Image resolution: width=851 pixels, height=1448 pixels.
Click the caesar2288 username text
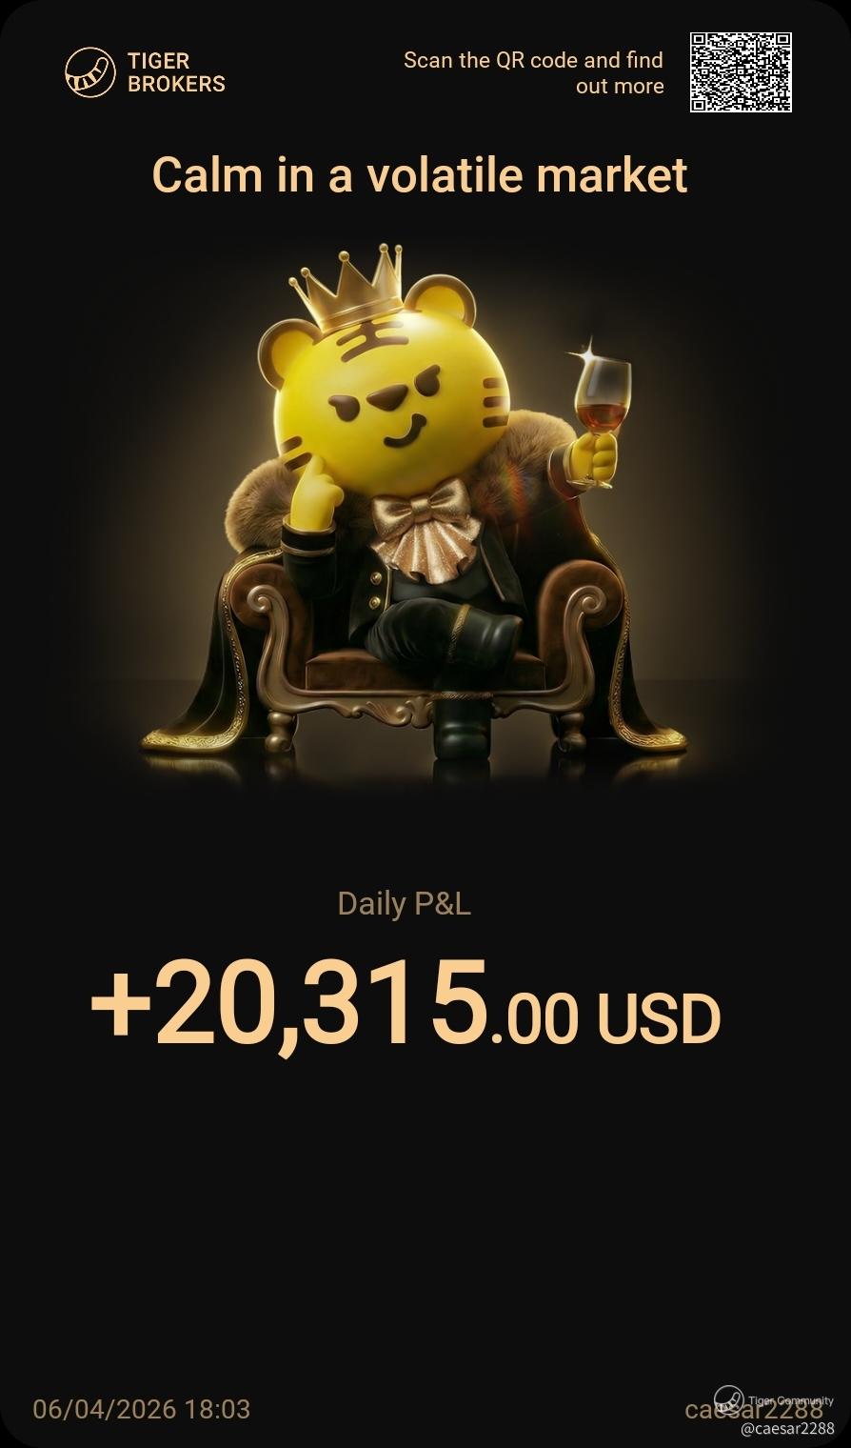(754, 1410)
